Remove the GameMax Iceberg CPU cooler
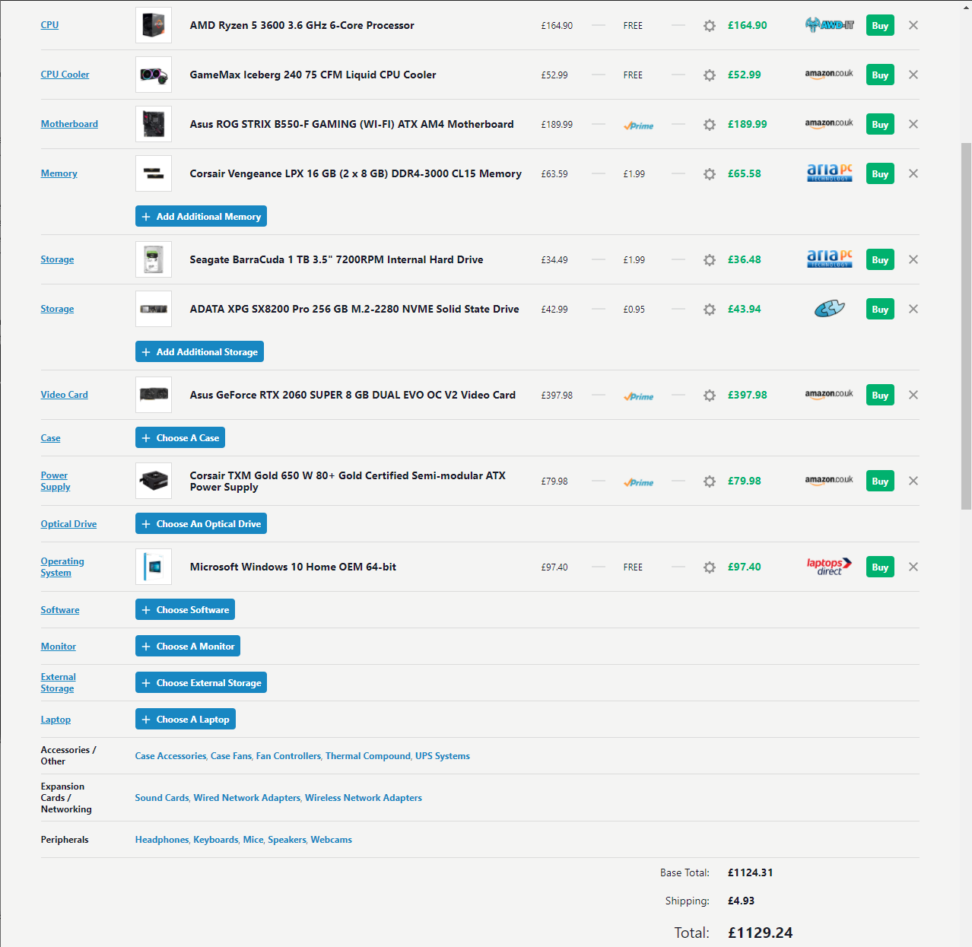This screenshot has width=972, height=947. 913,75
